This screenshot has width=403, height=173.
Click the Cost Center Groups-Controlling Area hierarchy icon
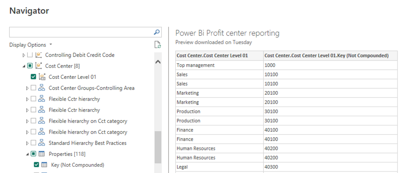pos(41,88)
